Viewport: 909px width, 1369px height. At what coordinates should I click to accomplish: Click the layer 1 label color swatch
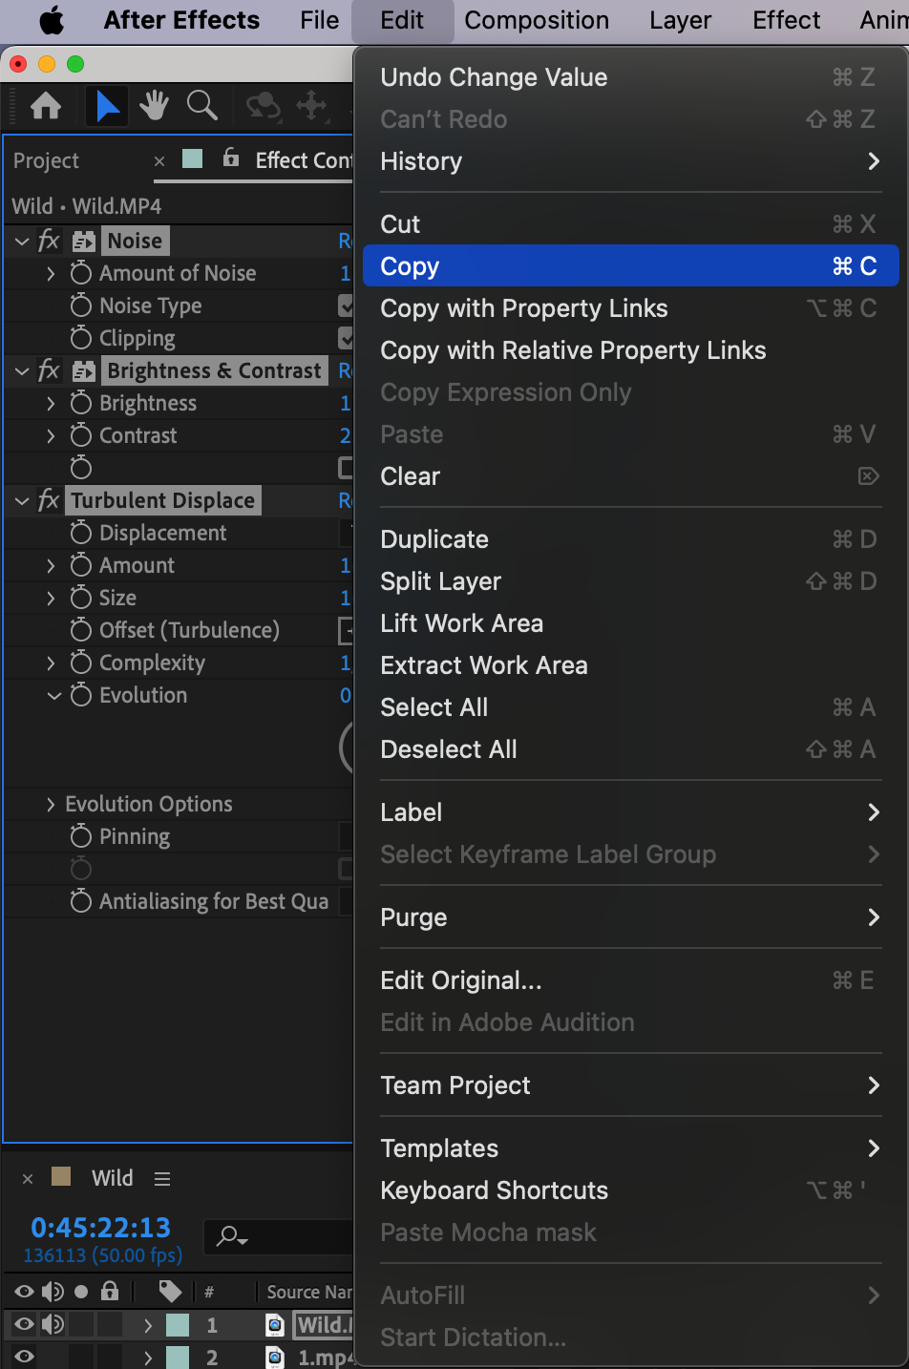pyautogui.click(x=178, y=1324)
